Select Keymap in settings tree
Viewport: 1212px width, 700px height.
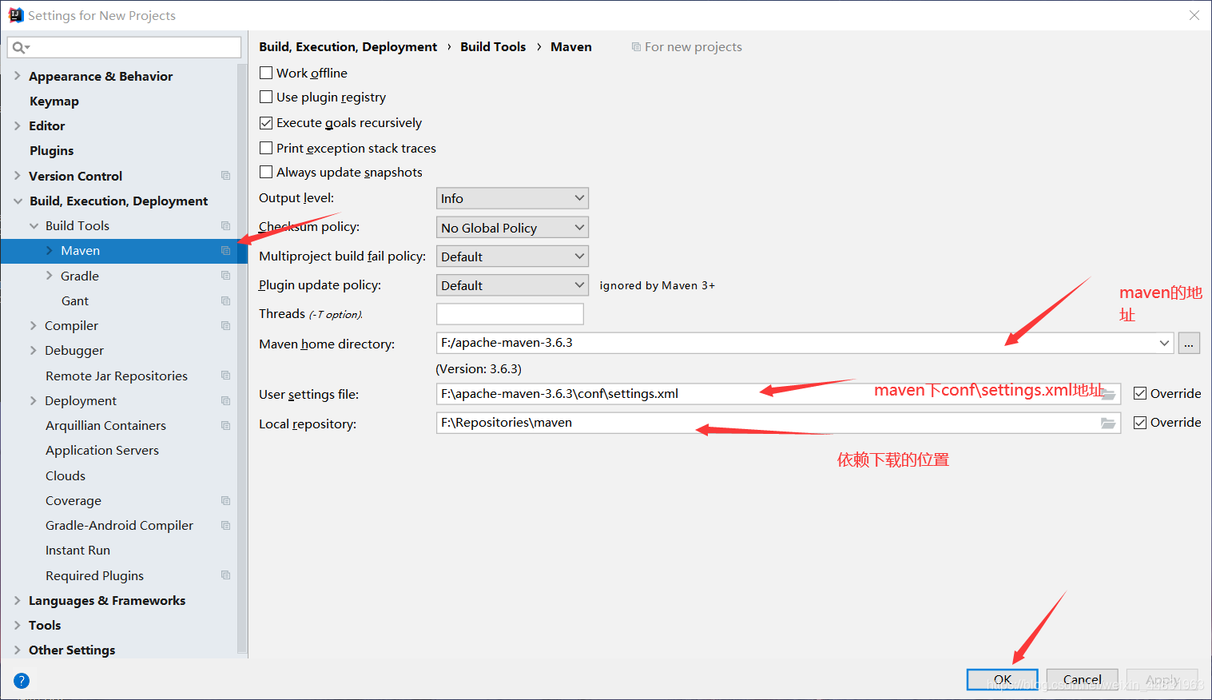click(54, 101)
